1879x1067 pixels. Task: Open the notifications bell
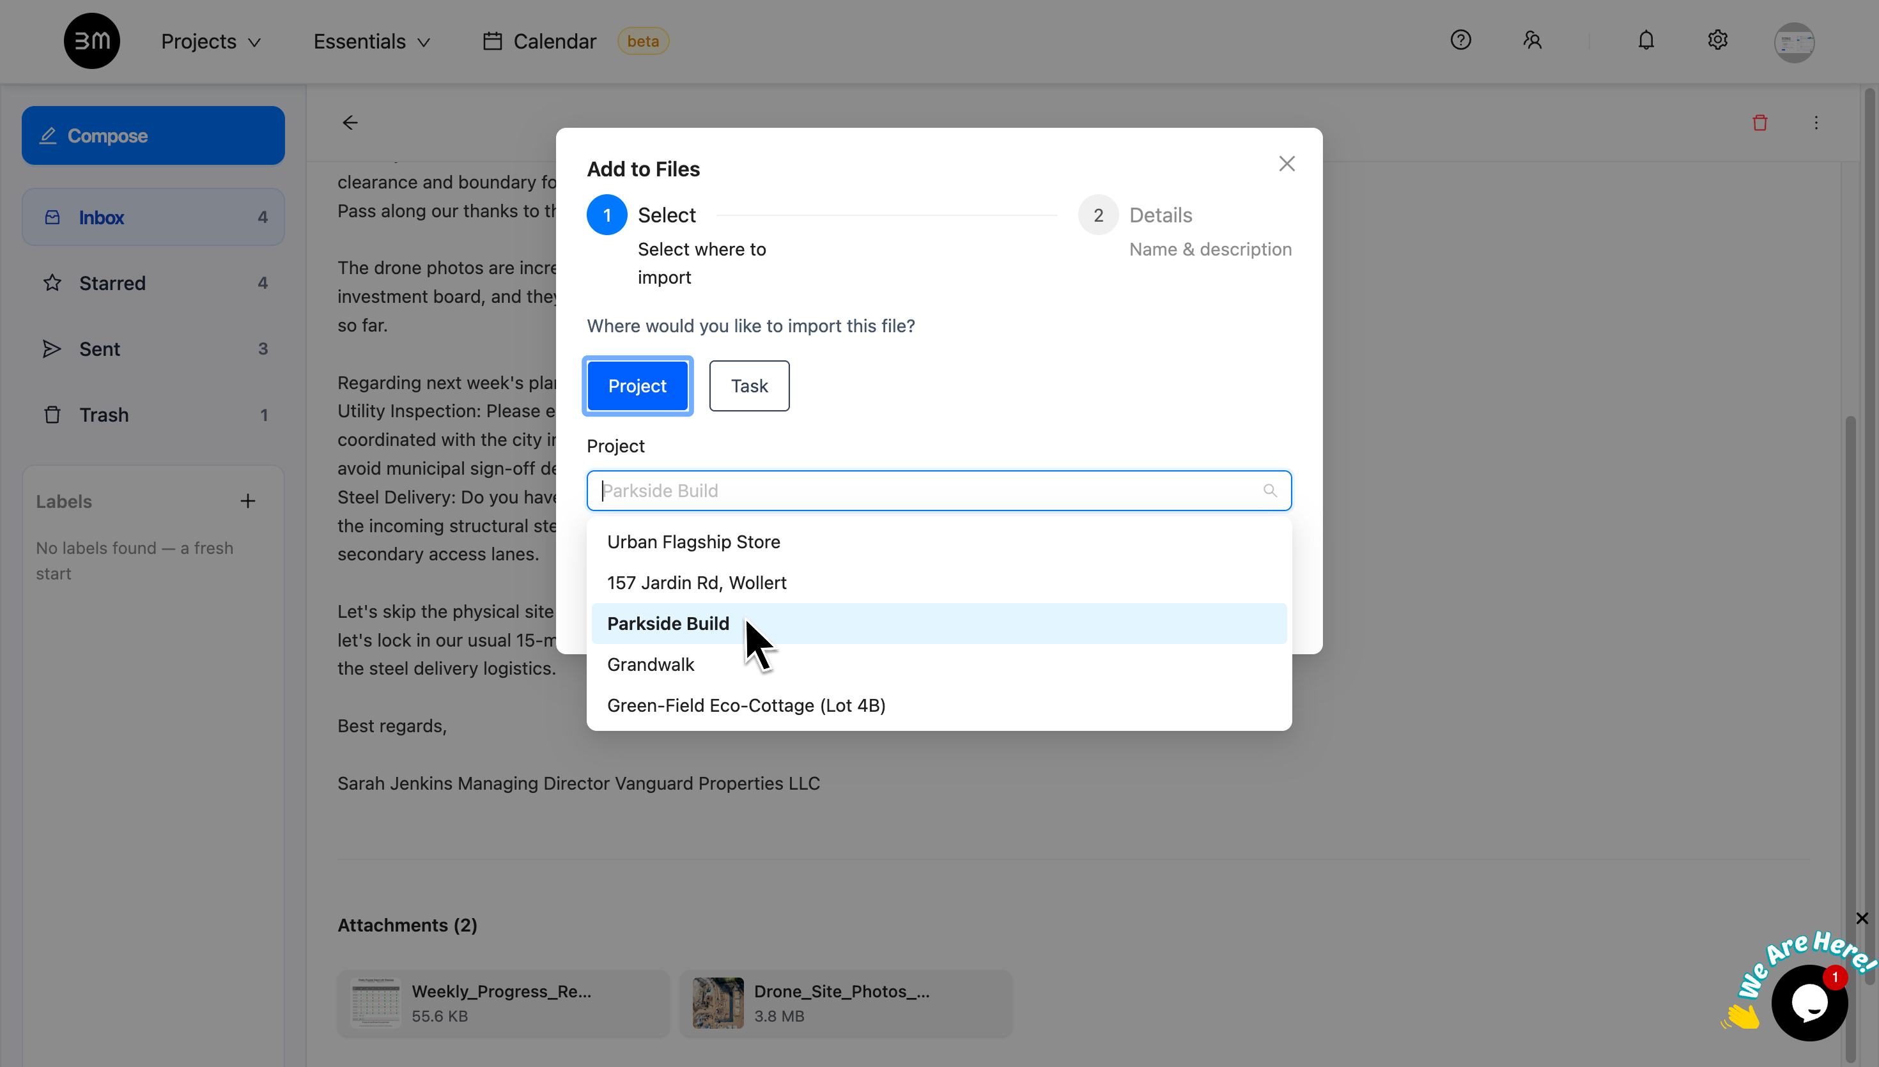(1646, 40)
